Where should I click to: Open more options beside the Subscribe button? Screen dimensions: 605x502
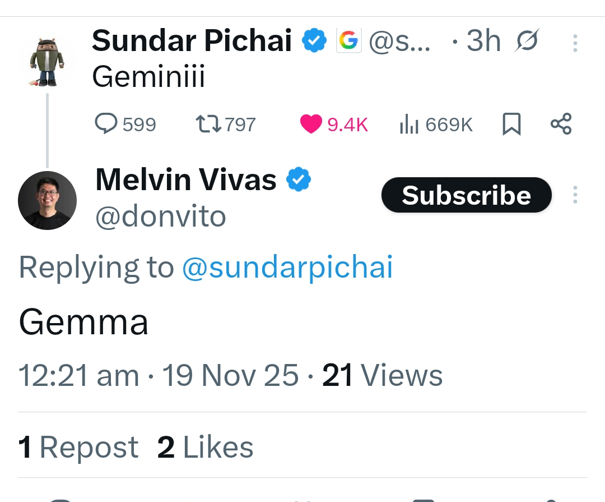tap(575, 195)
